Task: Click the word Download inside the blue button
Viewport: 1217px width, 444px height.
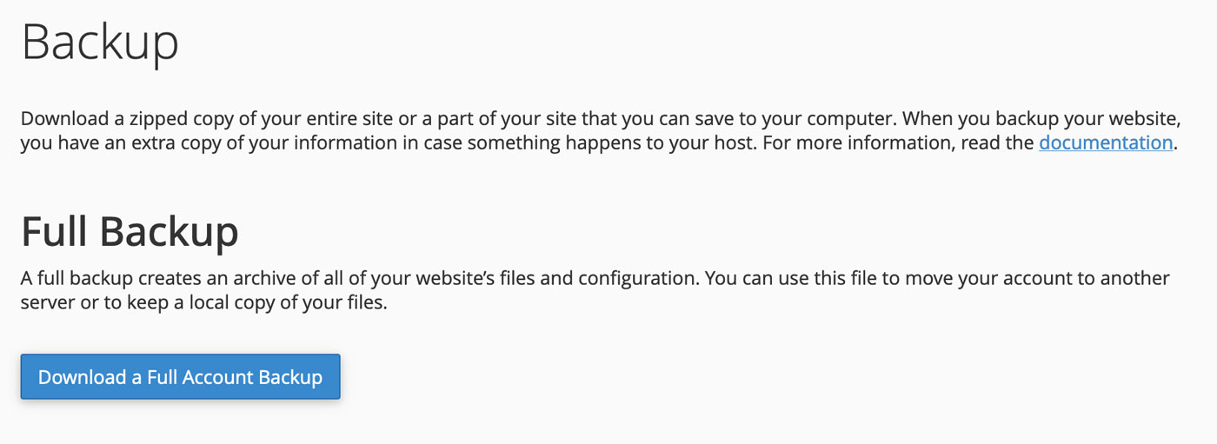Action: 82,377
